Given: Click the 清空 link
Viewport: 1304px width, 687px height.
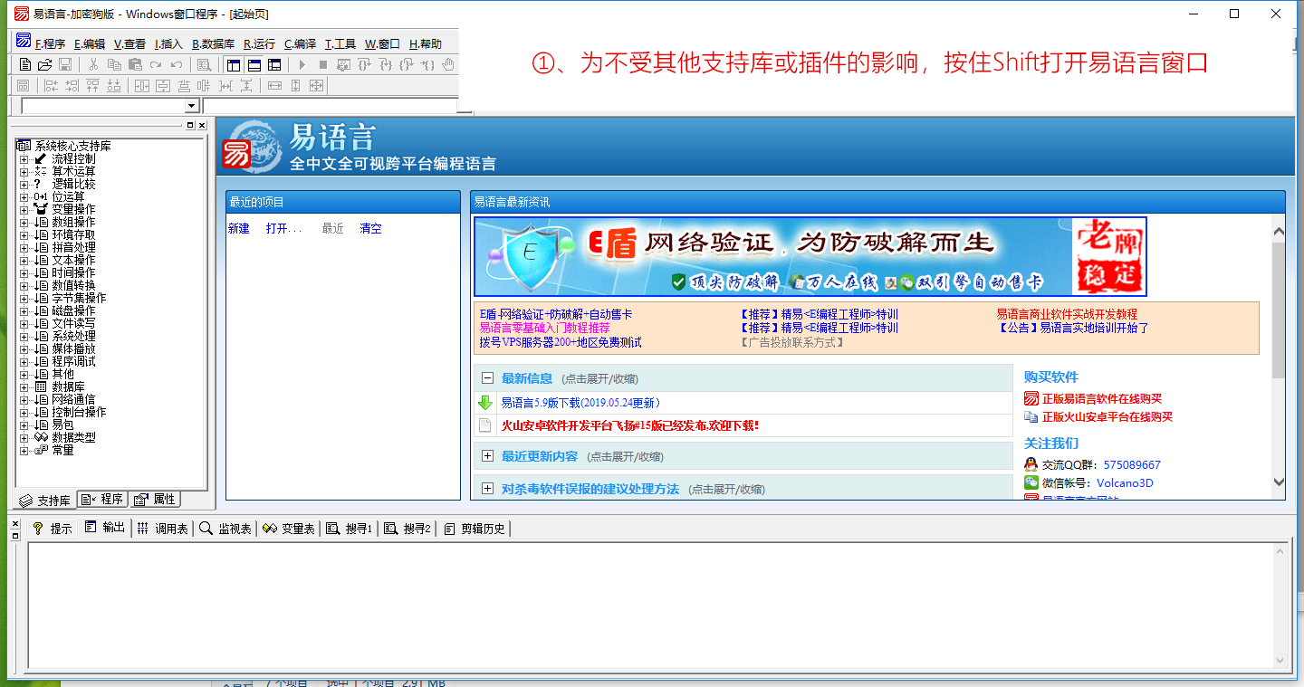Looking at the screenshot, I should click(x=370, y=229).
